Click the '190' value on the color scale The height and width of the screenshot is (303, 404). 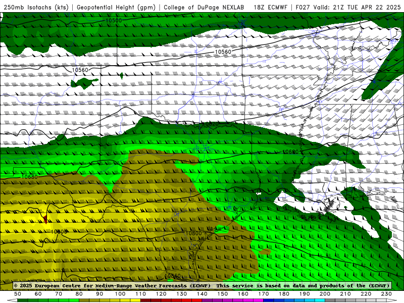(x=305, y=294)
